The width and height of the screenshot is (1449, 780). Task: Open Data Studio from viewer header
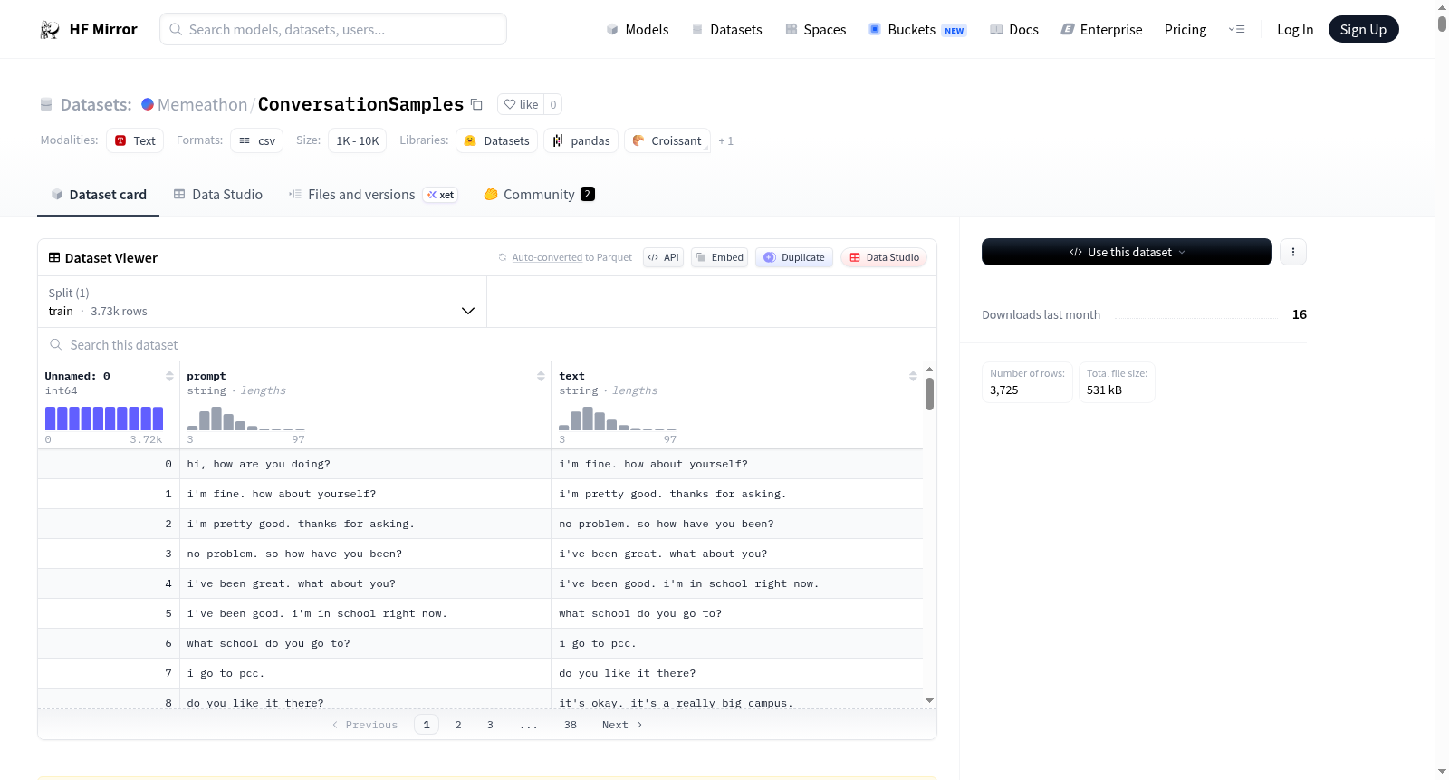click(x=884, y=257)
